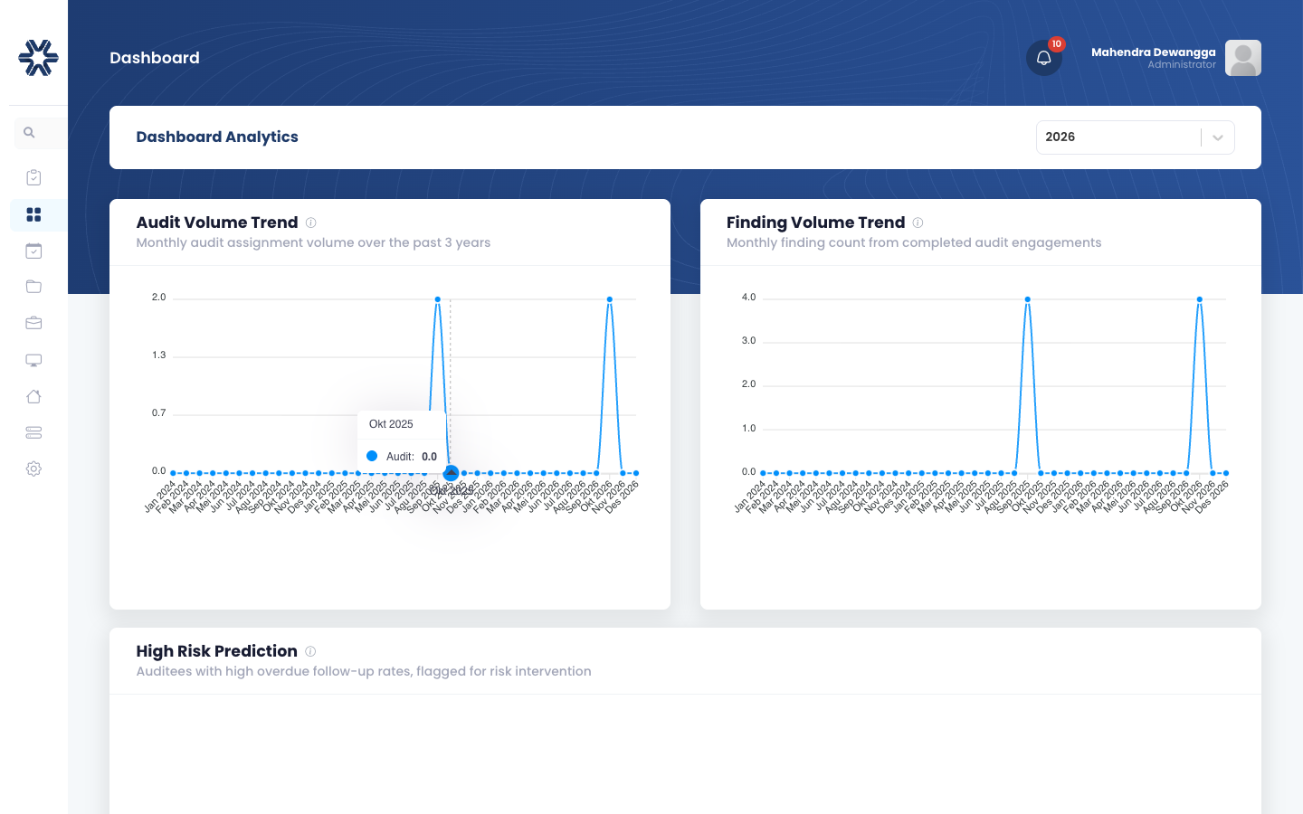The height and width of the screenshot is (814, 1303).
Task: Click info icon next to High Risk Prediction
Action: [x=310, y=651]
